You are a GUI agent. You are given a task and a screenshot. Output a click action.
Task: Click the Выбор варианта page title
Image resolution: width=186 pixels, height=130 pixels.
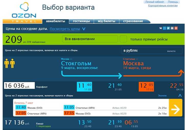coord(68,7)
